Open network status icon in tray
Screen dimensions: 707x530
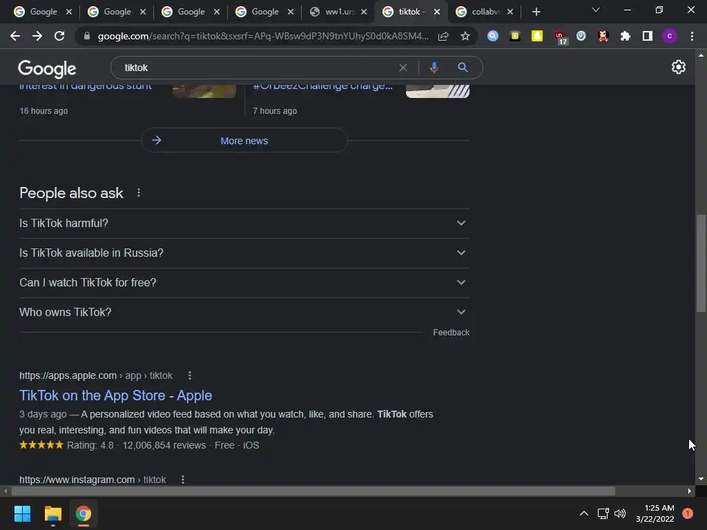603,513
